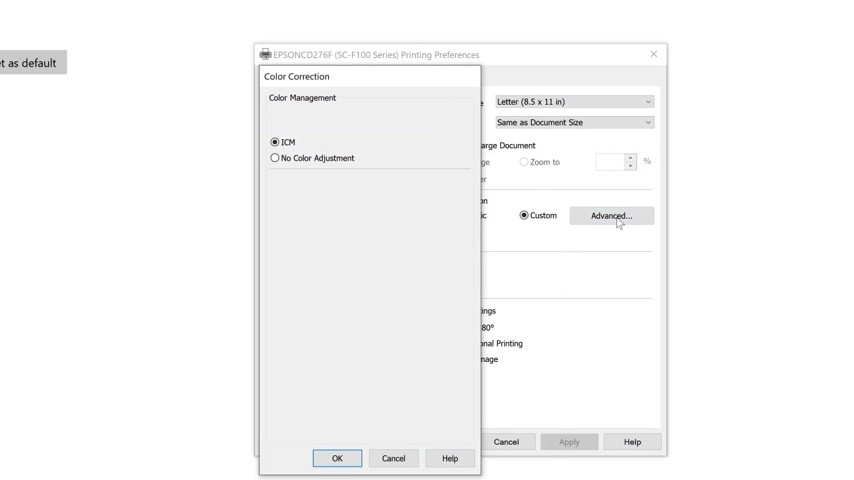Cancel the Color Correction dialog
Viewport: 854px width, 480px height.
pos(394,458)
